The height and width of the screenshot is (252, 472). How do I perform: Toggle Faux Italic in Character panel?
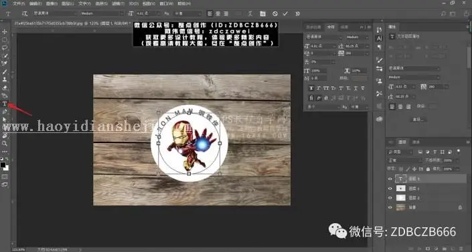tap(319, 88)
